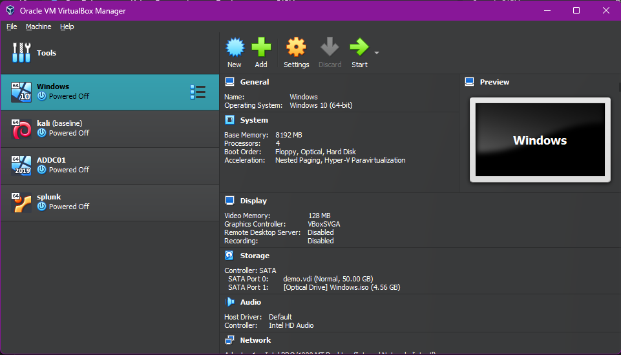This screenshot has height=355, width=621.
Task: Select the Windows virtual machine entry
Action: coord(110,92)
